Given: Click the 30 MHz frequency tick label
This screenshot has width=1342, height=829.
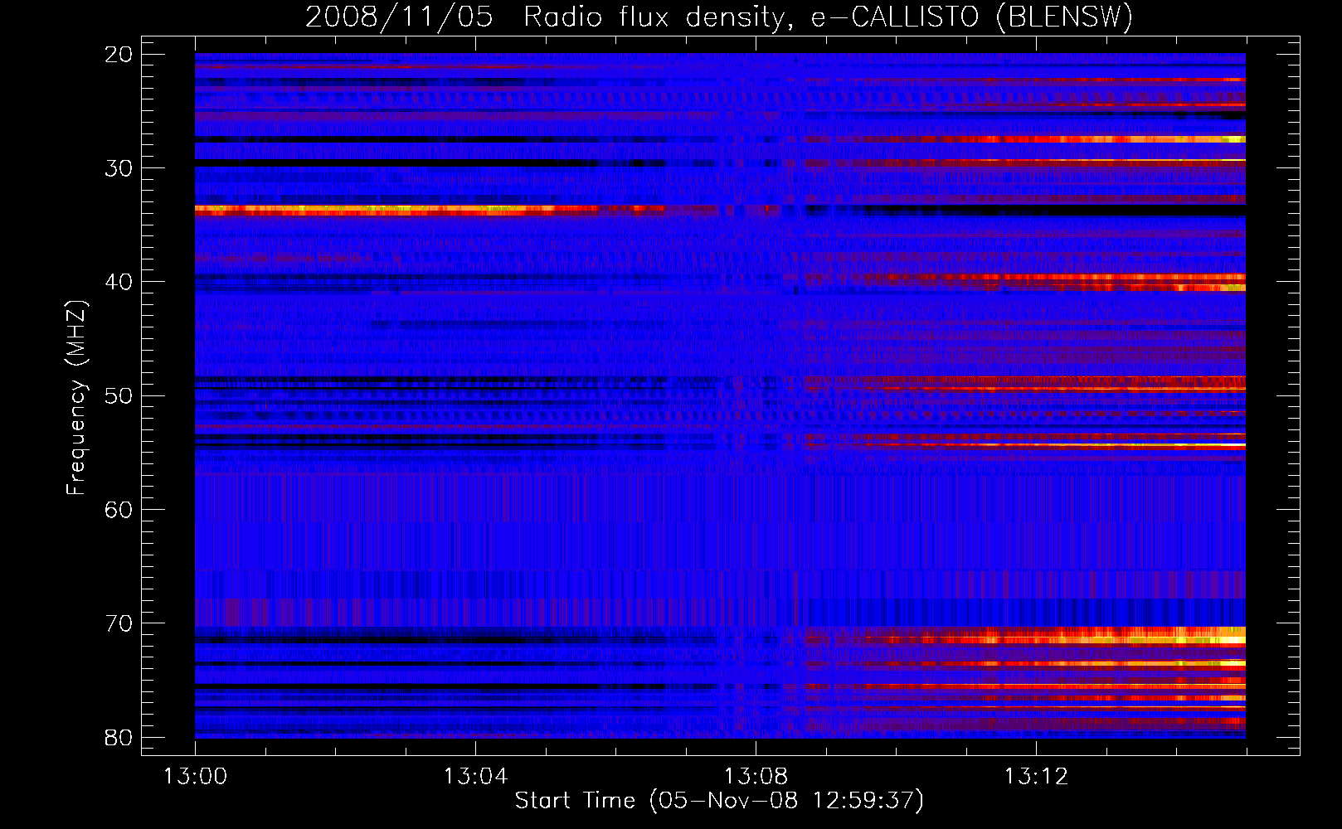Looking at the screenshot, I should [119, 168].
